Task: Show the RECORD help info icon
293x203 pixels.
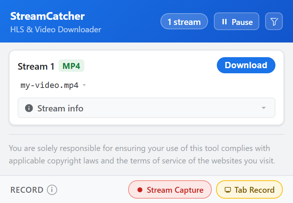Action: 52,190
